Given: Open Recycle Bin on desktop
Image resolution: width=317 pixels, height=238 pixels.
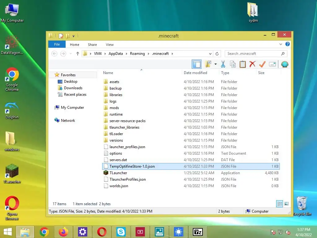Looking at the screenshot, I should point(302,206).
